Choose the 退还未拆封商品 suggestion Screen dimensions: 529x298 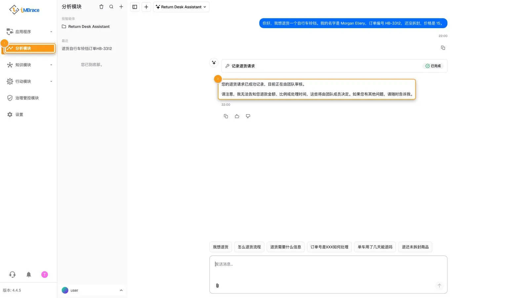415,247
